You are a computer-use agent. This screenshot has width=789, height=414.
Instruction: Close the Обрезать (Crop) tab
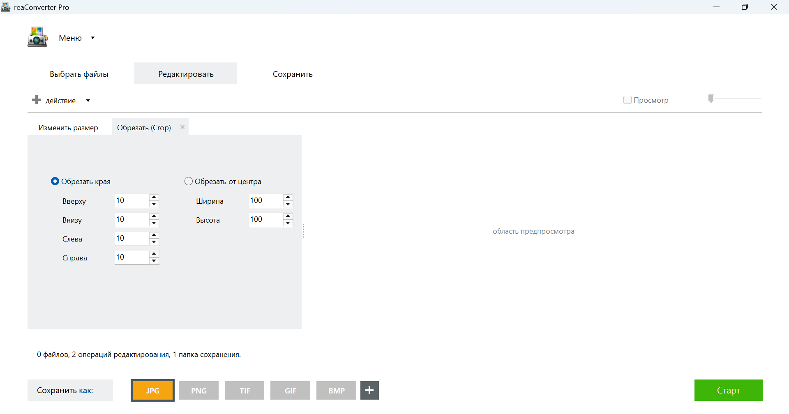182,127
